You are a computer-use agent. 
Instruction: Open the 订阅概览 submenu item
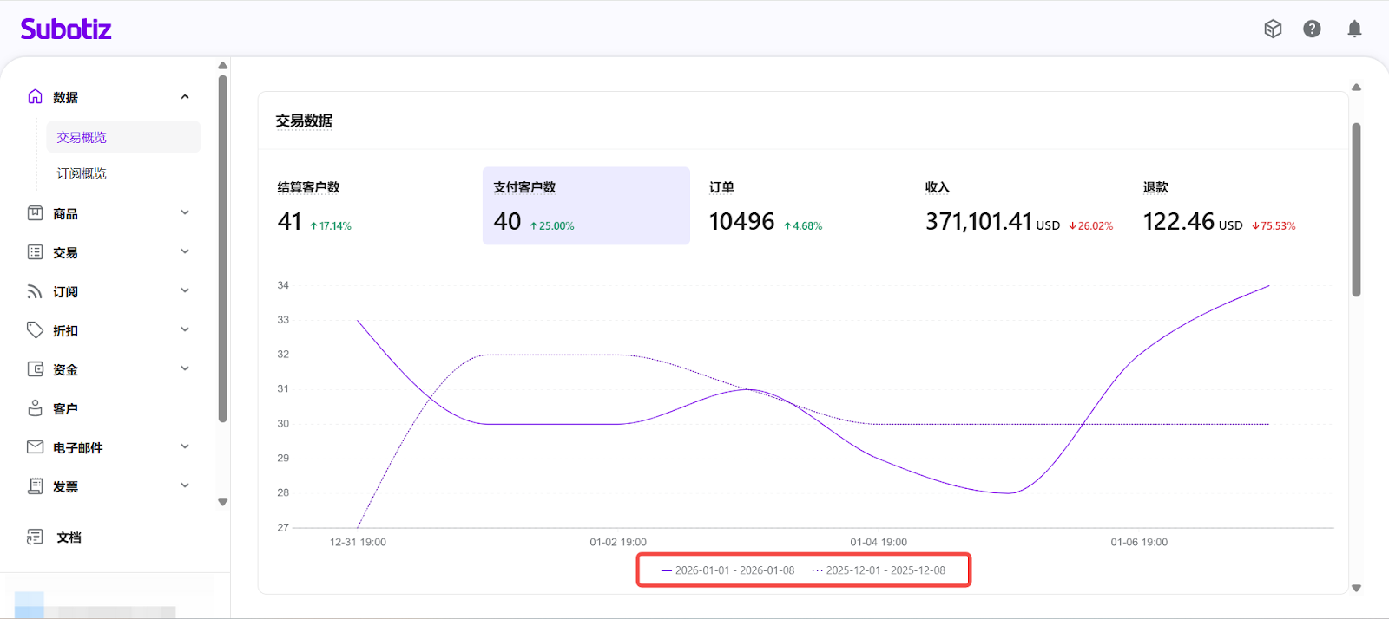[82, 173]
